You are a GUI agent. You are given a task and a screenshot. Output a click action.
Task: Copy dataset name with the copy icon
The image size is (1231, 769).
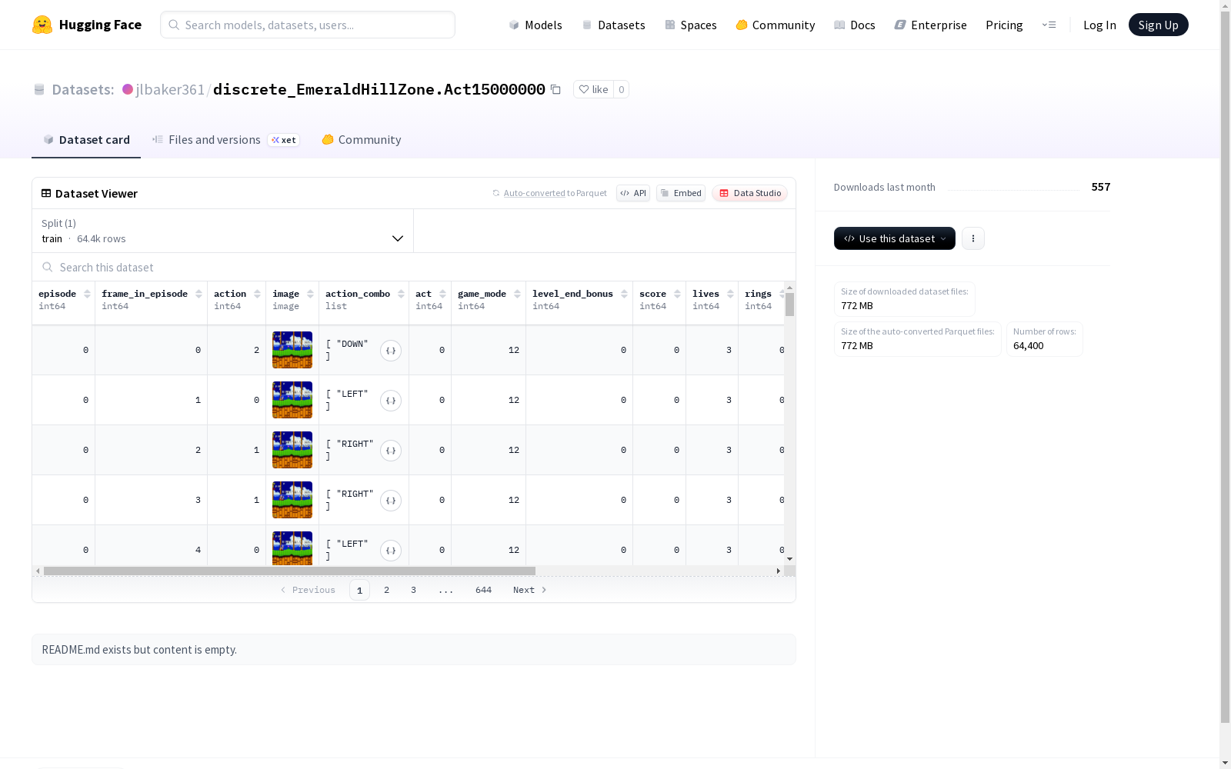pos(555,89)
